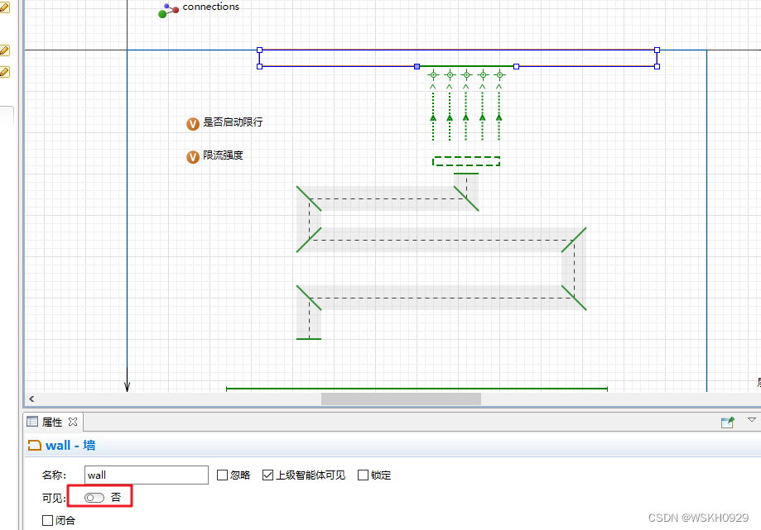Image resolution: width=761 pixels, height=530 pixels.
Task: Select the 是否启动限行 variable icon
Action: click(193, 124)
